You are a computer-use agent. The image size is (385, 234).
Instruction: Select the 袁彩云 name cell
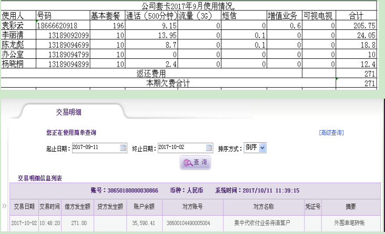[17, 25]
